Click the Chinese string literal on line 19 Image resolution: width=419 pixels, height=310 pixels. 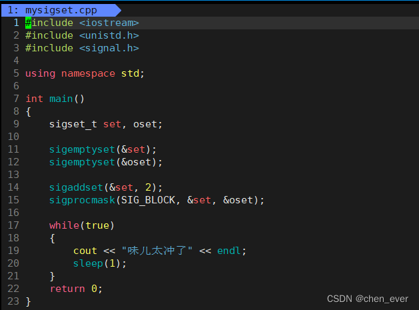point(157,251)
